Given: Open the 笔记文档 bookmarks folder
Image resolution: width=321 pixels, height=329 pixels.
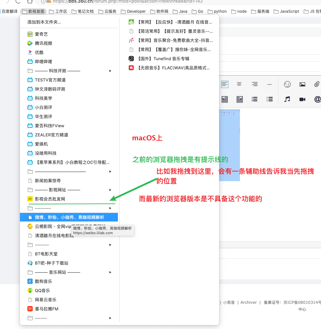Looking at the screenshot, I should (x=83, y=11).
